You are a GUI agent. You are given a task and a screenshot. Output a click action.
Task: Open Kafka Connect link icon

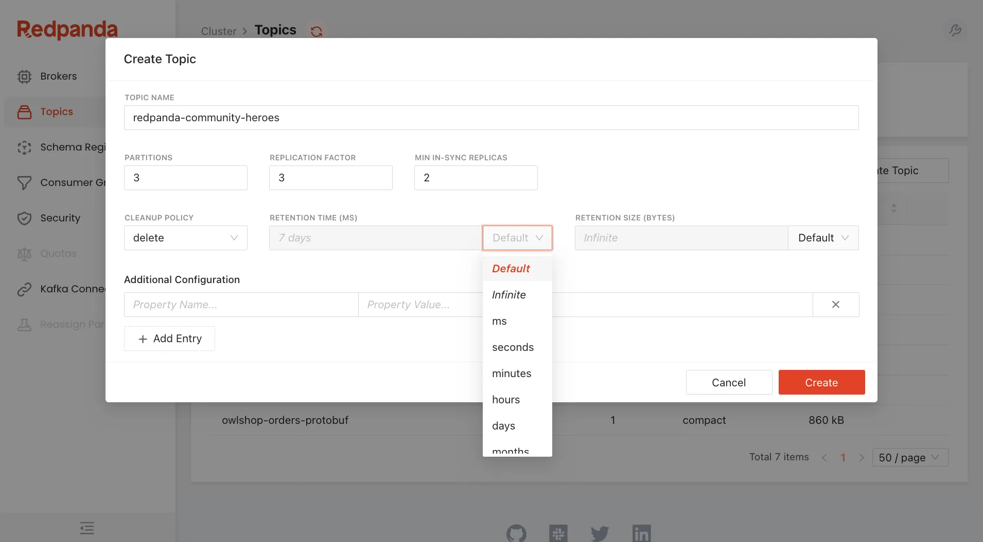coord(24,289)
